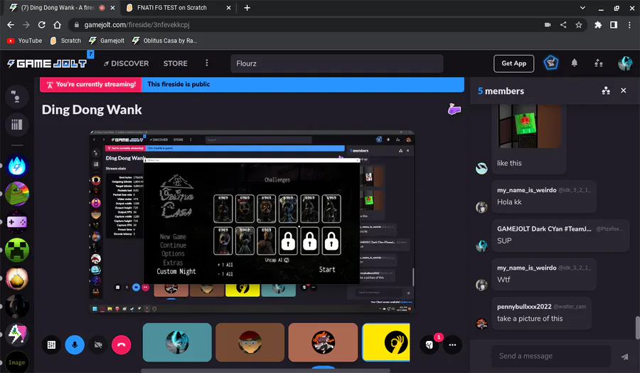Open the quest shield icon

pyautogui.click(x=550, y=63)
